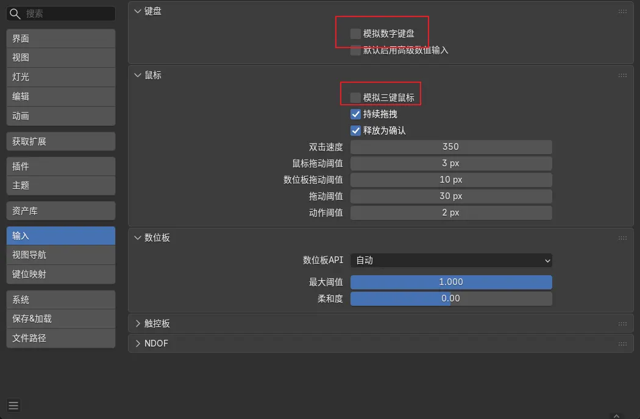
Task: Click the 动作阈值 value field
Action: click(x=451, y=213)
